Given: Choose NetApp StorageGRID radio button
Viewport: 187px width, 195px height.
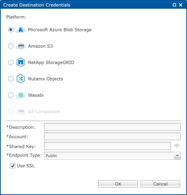Looking at the screenshot, I should 11,62.
